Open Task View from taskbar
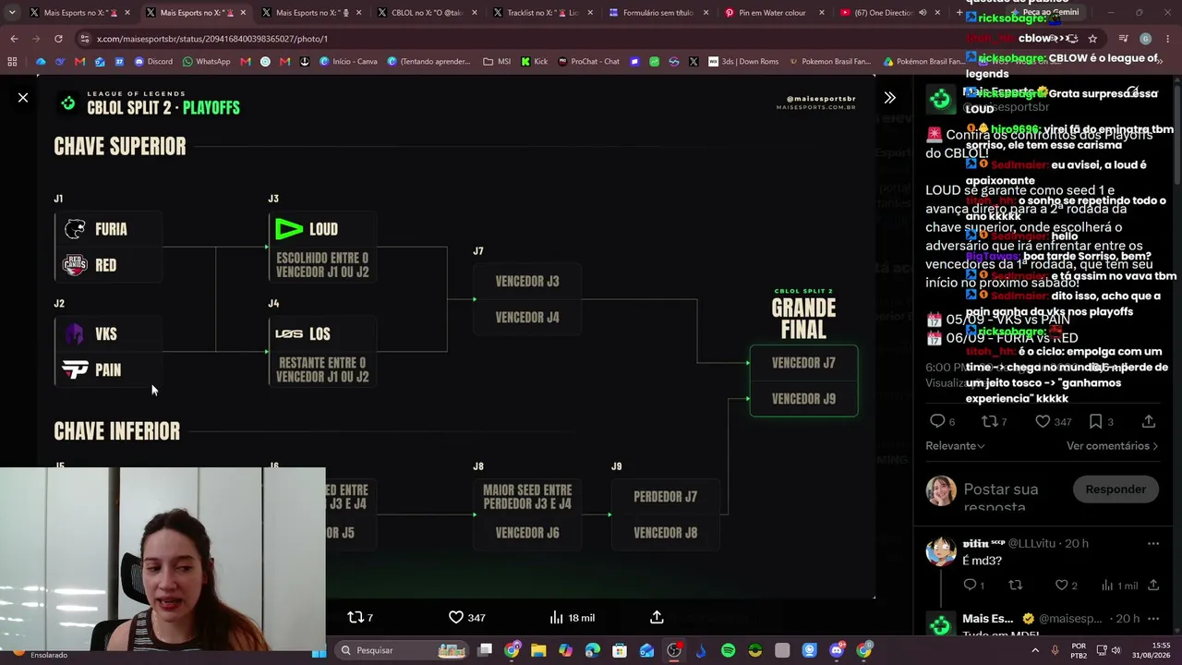The image size is (1182, 665). [485, 650]
